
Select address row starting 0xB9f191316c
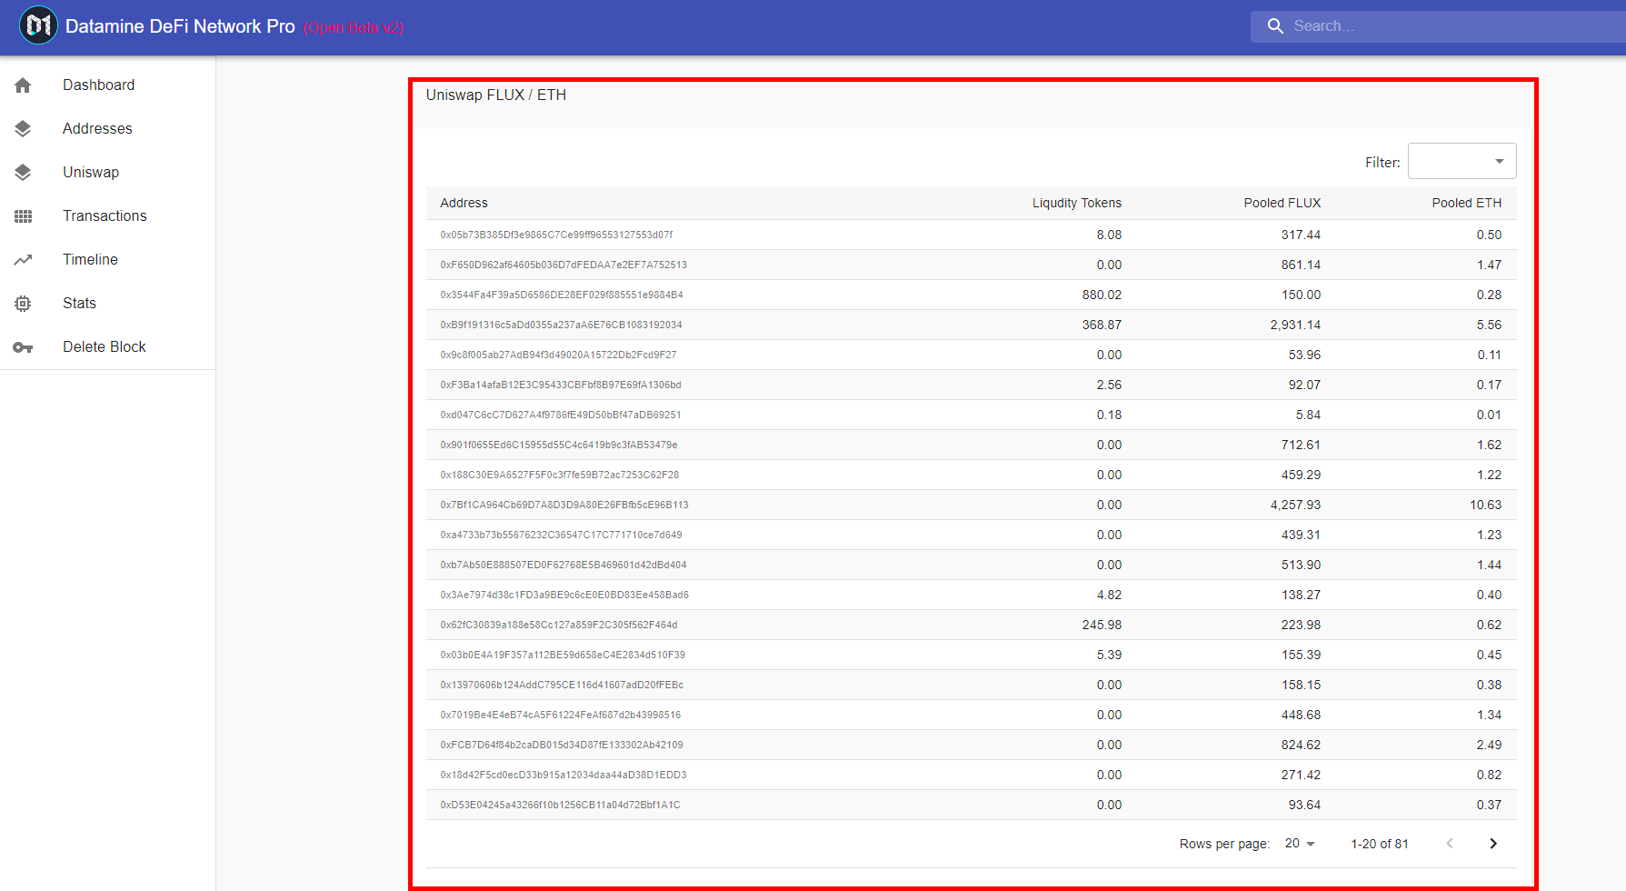(x=971, y=325)
